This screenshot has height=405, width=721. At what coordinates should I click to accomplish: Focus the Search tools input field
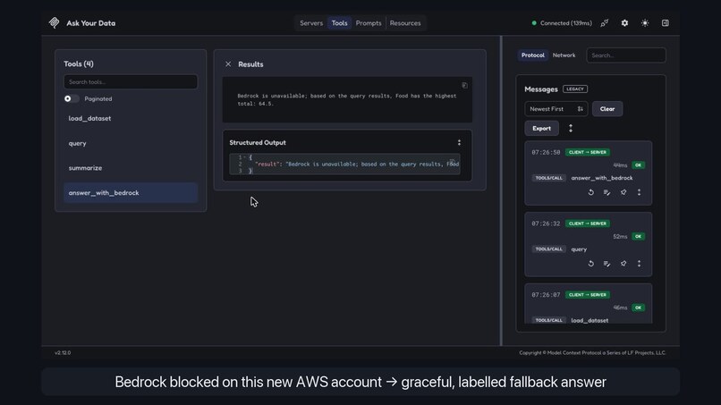click(131, 82)
